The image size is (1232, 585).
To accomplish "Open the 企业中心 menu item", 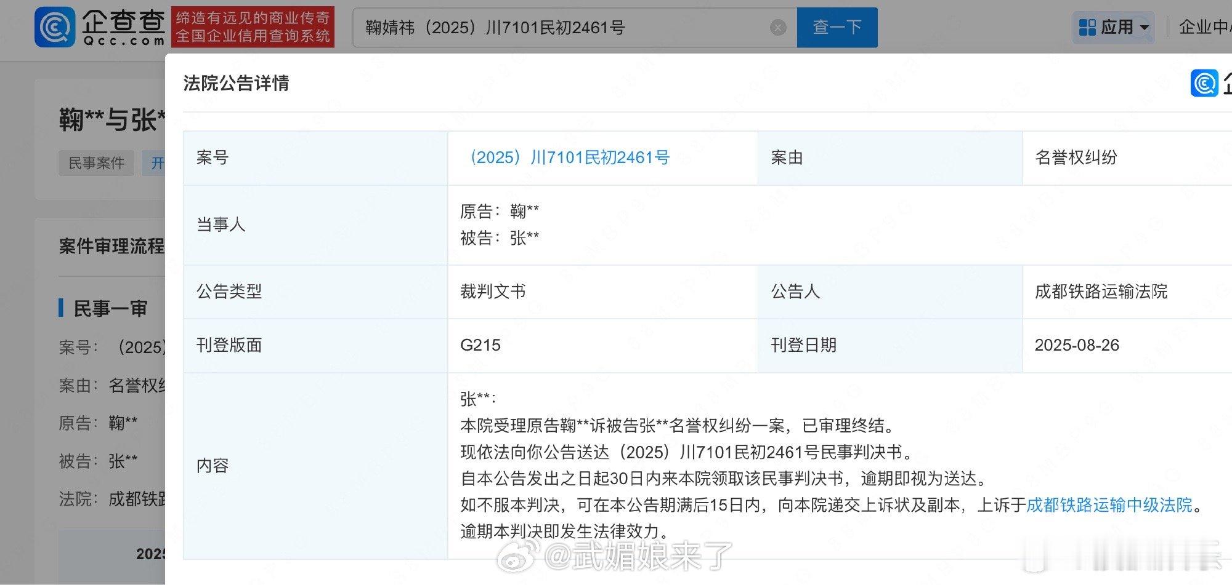I will coord(1205,27).
